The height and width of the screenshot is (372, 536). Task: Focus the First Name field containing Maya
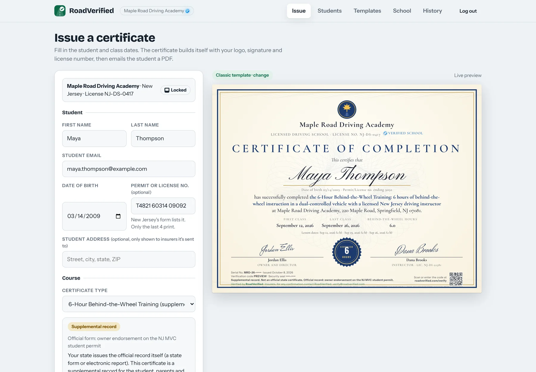point(94,138)
